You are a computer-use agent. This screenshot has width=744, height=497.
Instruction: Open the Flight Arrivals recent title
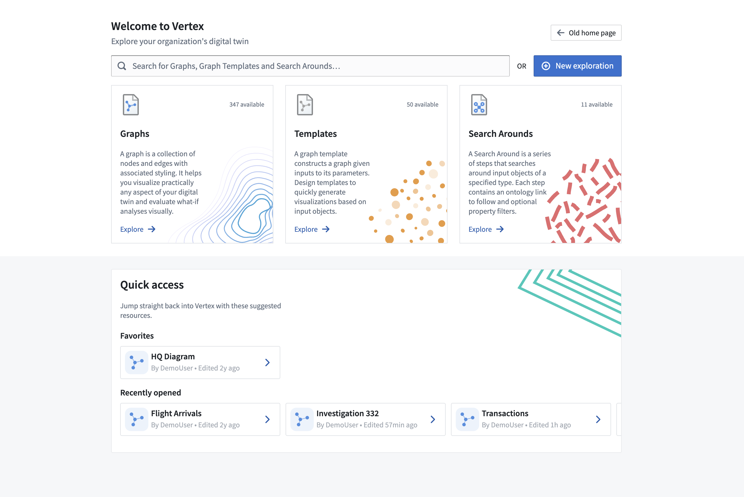pos(176,413)
